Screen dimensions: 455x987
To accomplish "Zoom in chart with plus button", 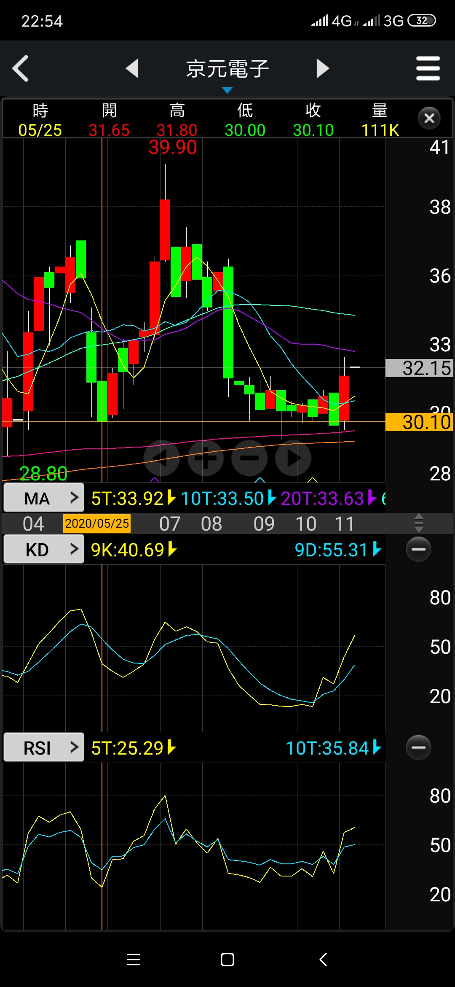I will point(206,458).
